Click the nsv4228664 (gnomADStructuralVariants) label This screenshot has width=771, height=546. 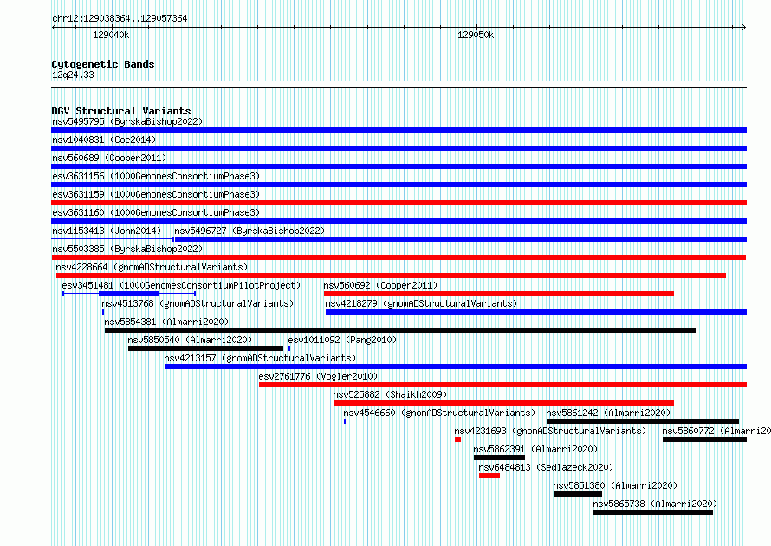[x=152, y=267]
